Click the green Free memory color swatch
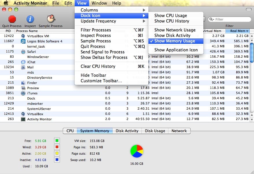 (x=57, y=141)
